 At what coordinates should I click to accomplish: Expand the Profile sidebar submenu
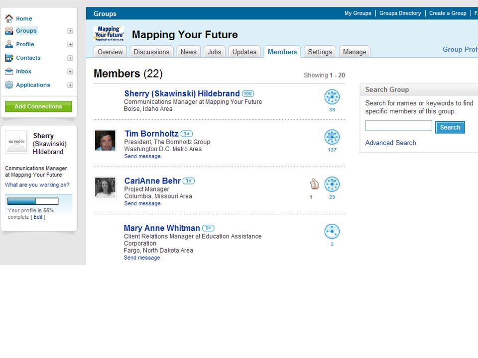[70, 44]
